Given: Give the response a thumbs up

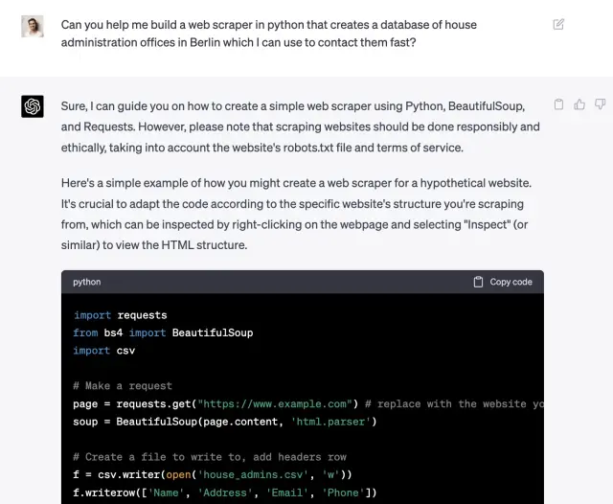Looking at the screenshot, I should point(579,103).
